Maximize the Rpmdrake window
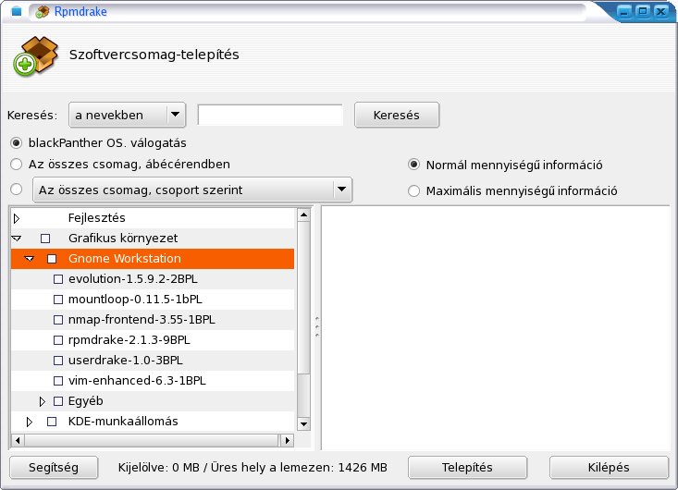 [x=643, y=12]
